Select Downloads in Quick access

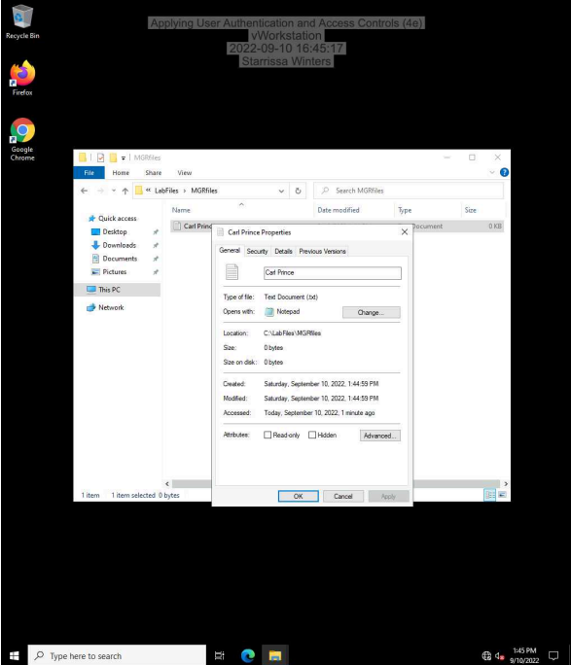click(x=120, y=245)
